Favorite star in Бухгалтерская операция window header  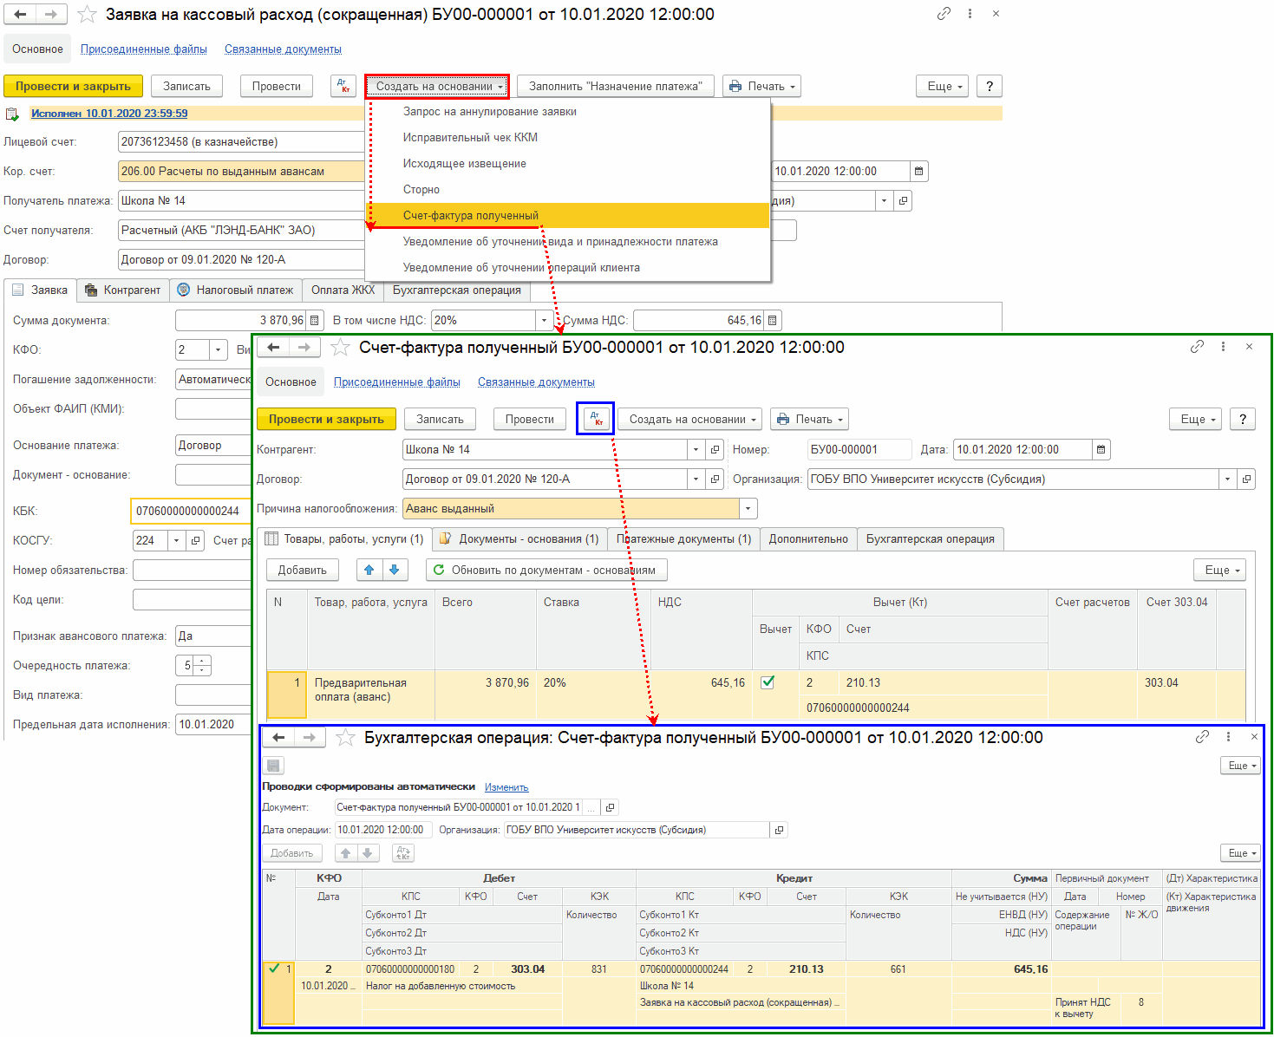point(346,738)
